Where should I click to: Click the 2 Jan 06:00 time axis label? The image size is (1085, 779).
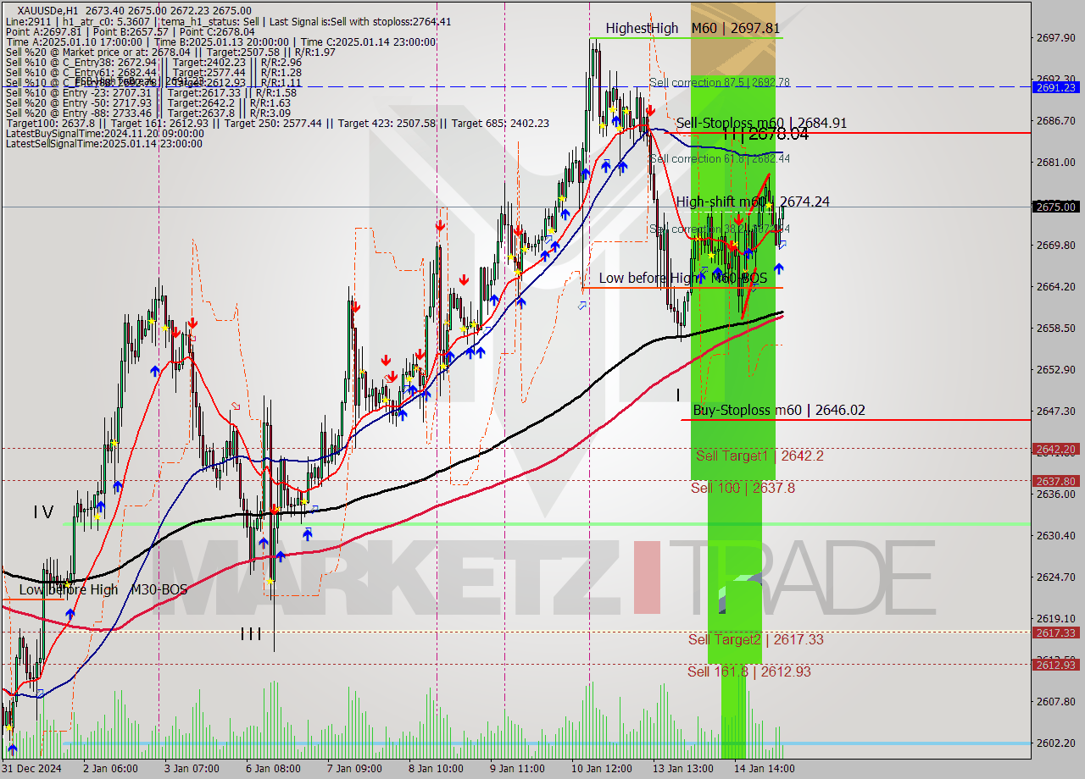pos(110,769)
